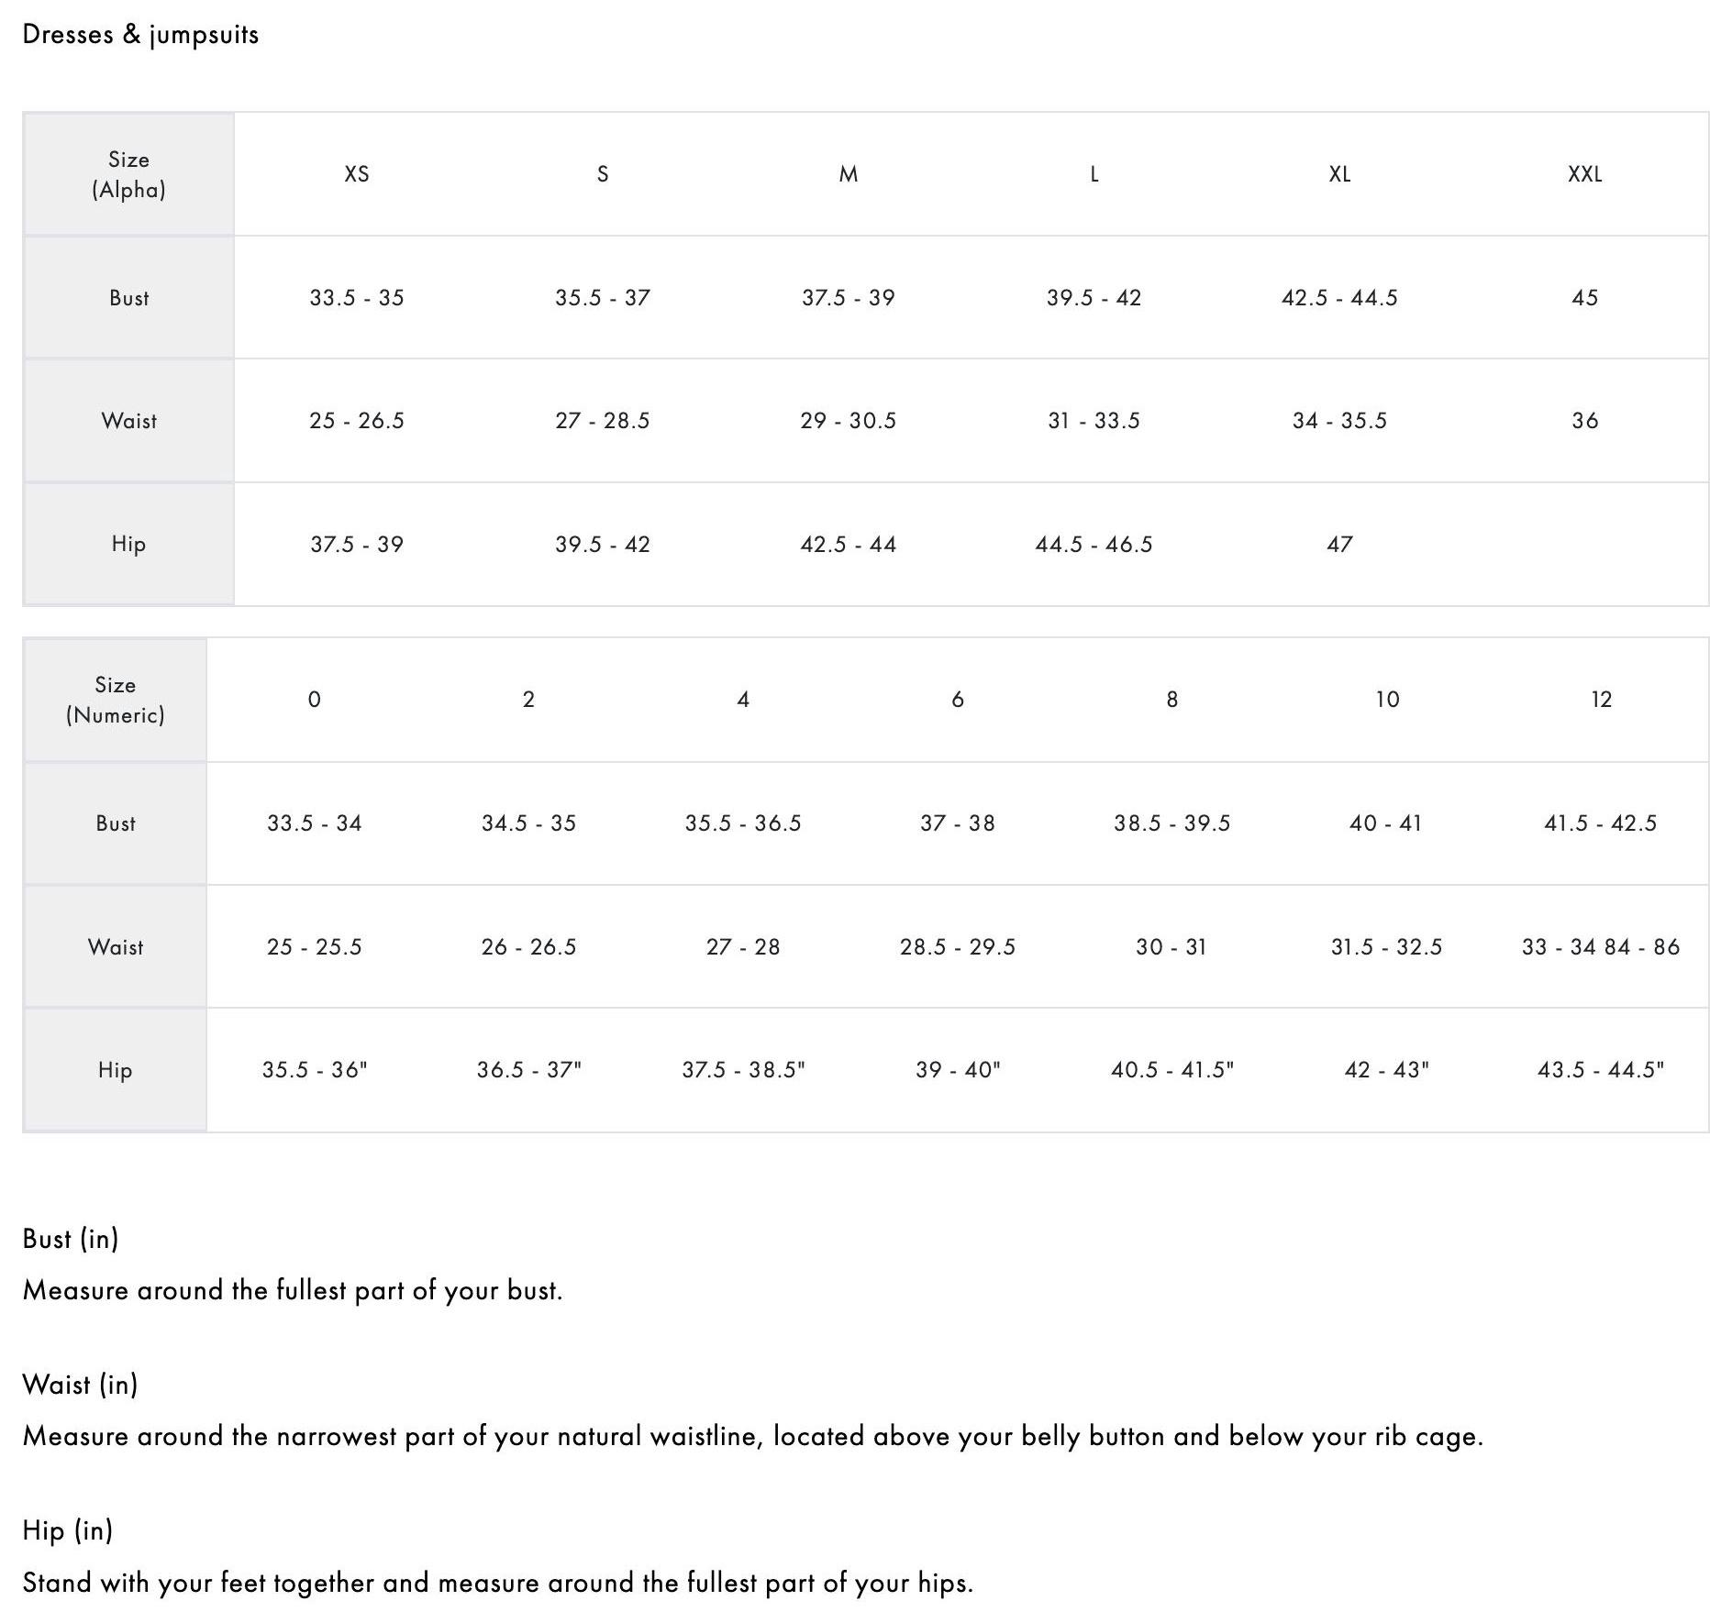The width and height of the screenshot is (1732, 1623).
Task: Click the Dresses & jumpsuits heading
Action: point(140,35)
